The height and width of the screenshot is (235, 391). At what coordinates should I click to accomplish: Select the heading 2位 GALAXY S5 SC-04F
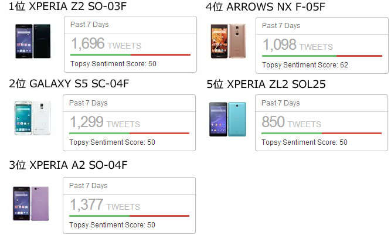click(69, 83)
